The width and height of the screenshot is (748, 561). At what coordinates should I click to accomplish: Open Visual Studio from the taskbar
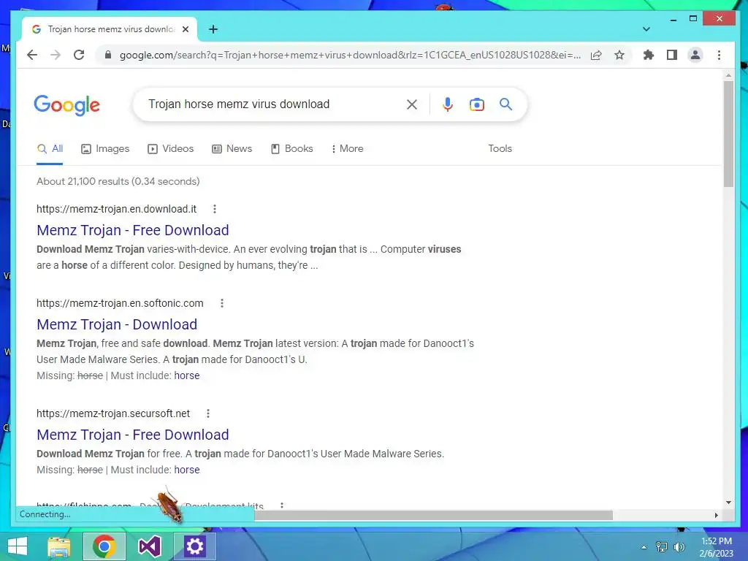[149, 546]
